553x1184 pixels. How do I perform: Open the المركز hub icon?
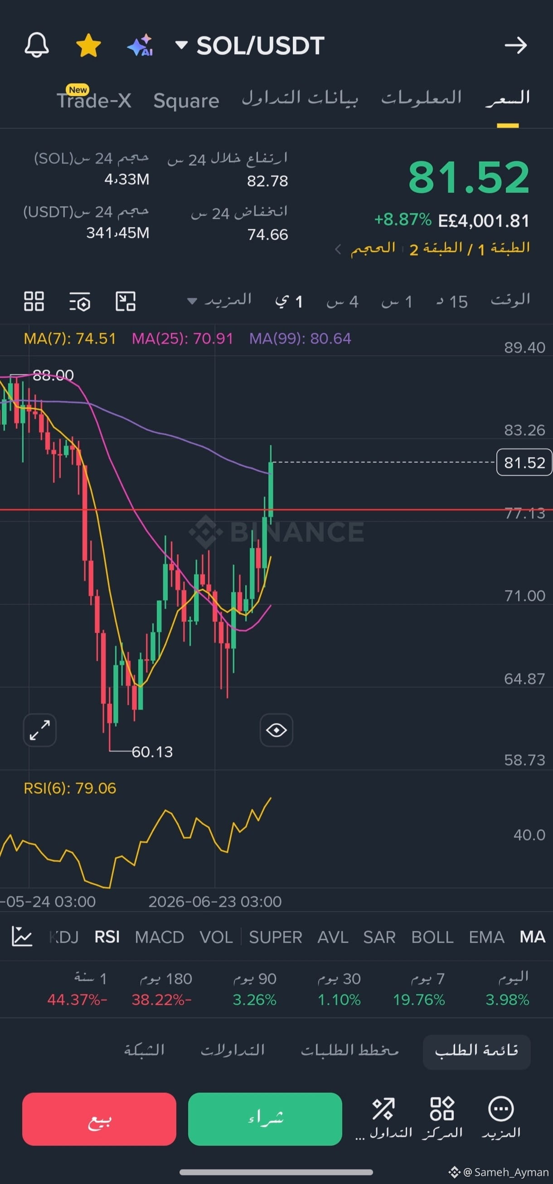click(442, 1118)
